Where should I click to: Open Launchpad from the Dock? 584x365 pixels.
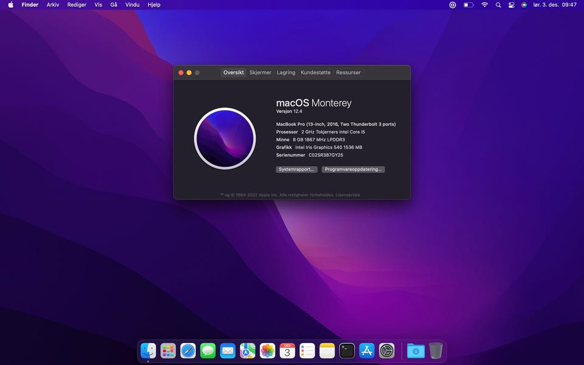click(x=168, y=350)
